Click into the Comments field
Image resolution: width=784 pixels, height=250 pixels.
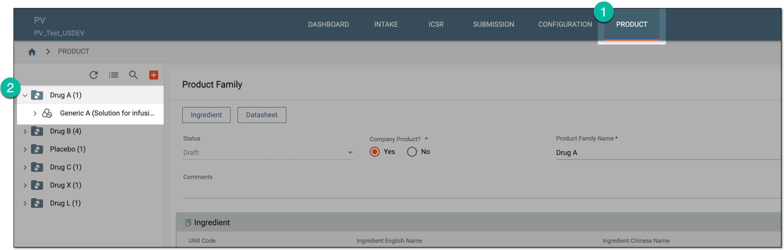coord(482,190)
